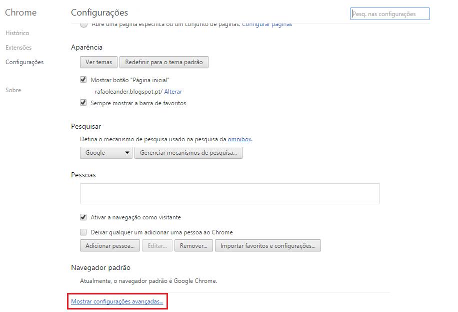The image size is (458, 312).
Task: Enable Deixar qualquer um adicionar uma pessoa
Action: tap(83, 232)
